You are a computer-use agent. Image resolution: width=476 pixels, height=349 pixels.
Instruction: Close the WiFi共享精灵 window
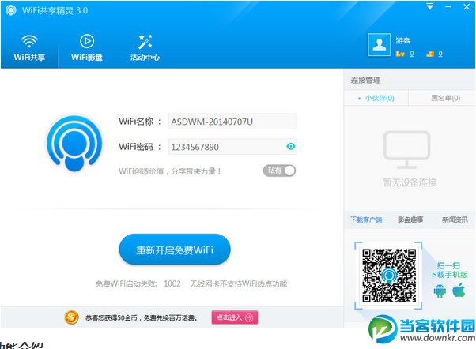point(467,6)
